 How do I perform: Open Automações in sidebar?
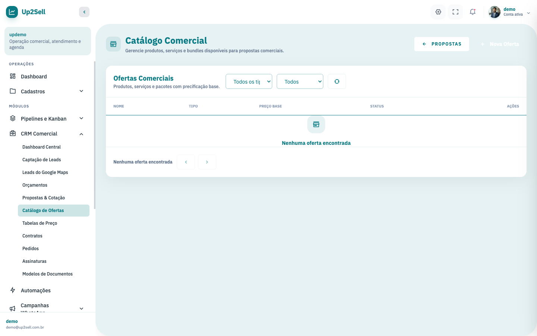point(48,290)
